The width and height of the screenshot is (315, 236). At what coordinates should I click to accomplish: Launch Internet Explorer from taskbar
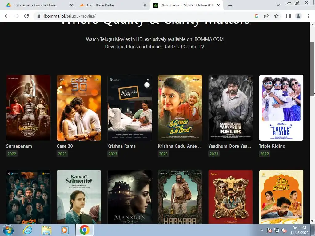tap(27, 230)
